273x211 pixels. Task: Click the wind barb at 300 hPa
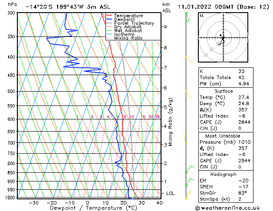click(x=187, y=17)
